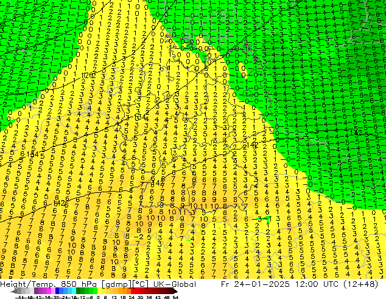Click the legend's '54' maximum value label

pyautogui.click(x=175, y=297)
